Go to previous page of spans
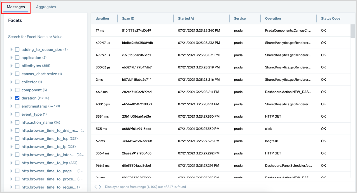The width and height of the screenshot is (357, 193). click(x=95, y=187)
